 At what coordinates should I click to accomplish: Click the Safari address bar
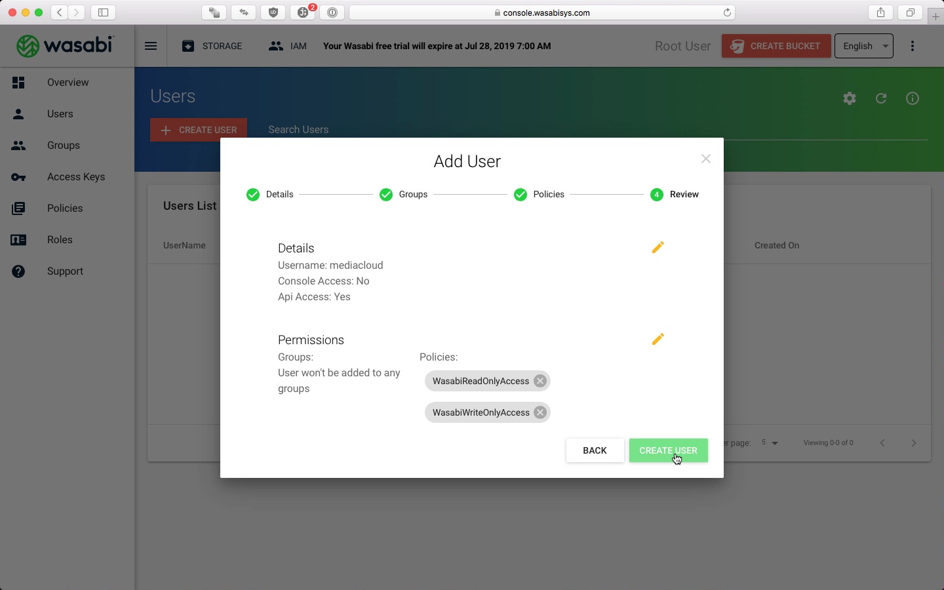[542, 12]
